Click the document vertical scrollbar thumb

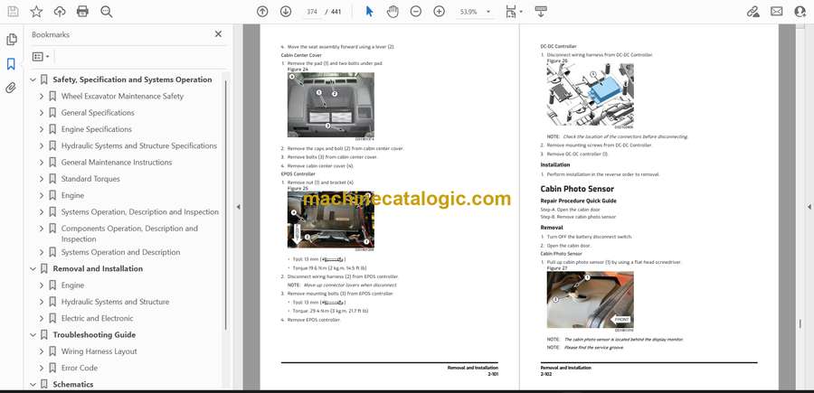(x=800, y=323)
